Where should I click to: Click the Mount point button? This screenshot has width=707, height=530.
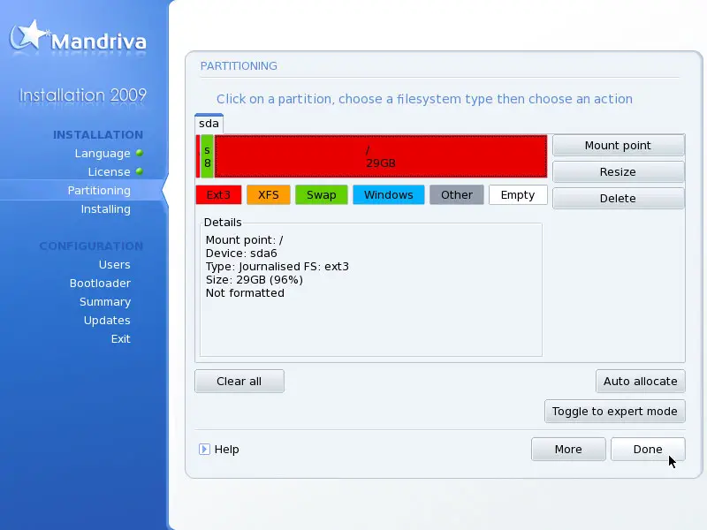618,146
